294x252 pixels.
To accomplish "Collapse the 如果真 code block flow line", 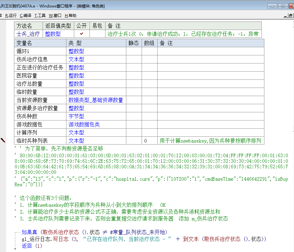I will (15, 232).
